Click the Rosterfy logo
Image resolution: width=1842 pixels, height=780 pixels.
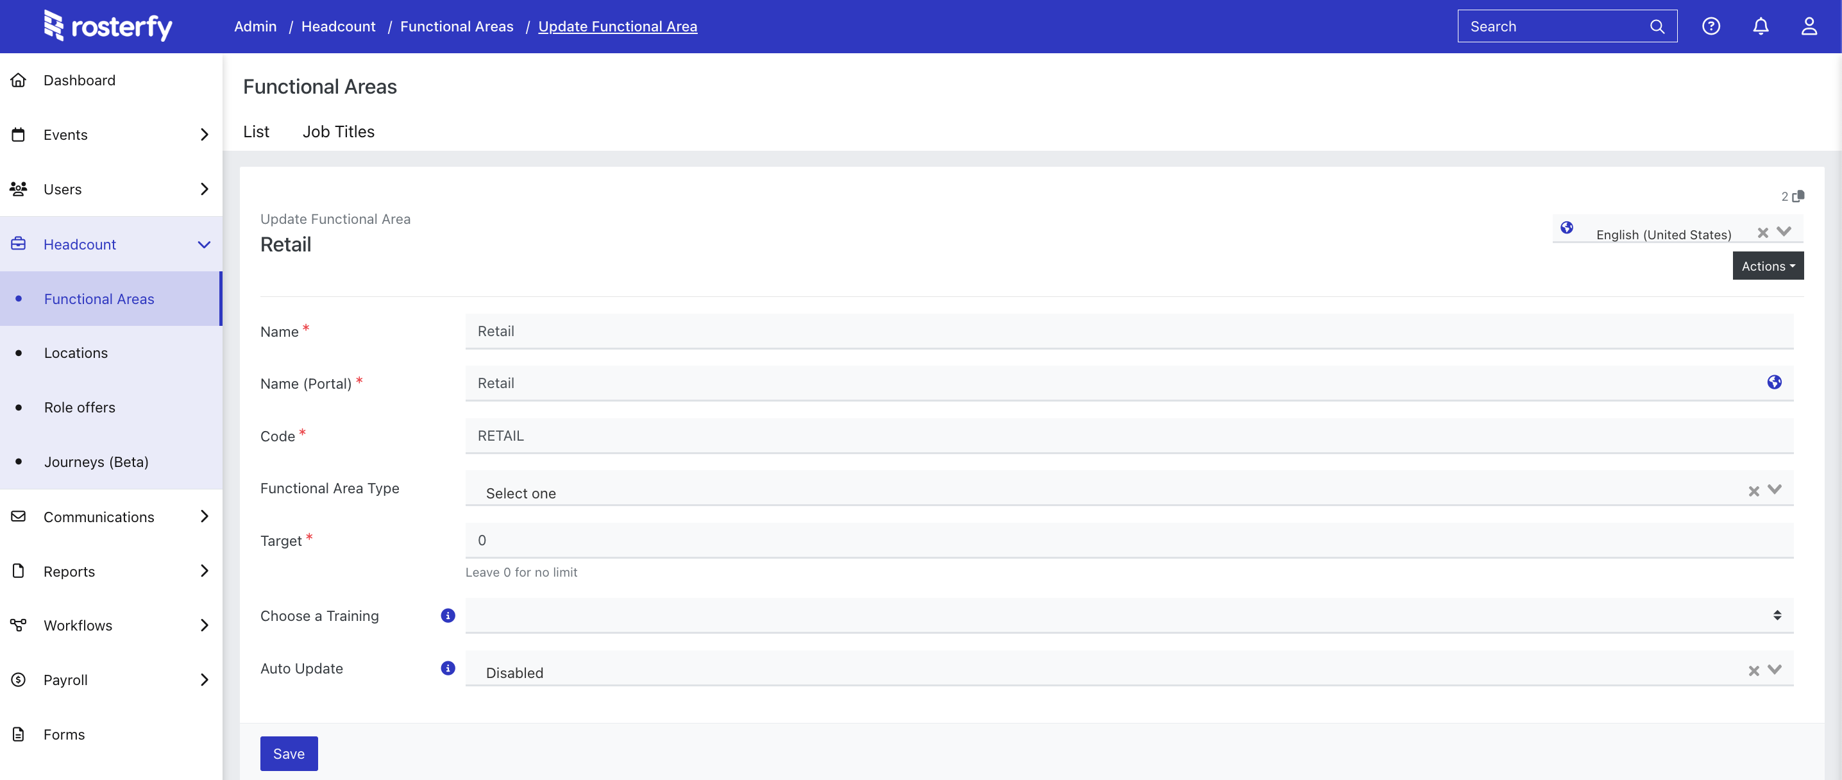coord(108,26)
